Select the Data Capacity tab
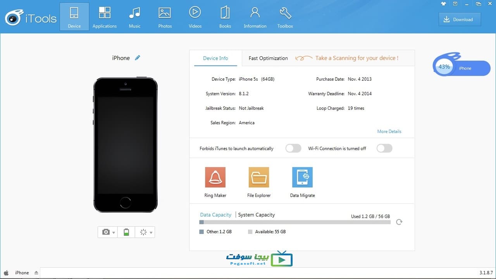 click(x=215, y=215)
